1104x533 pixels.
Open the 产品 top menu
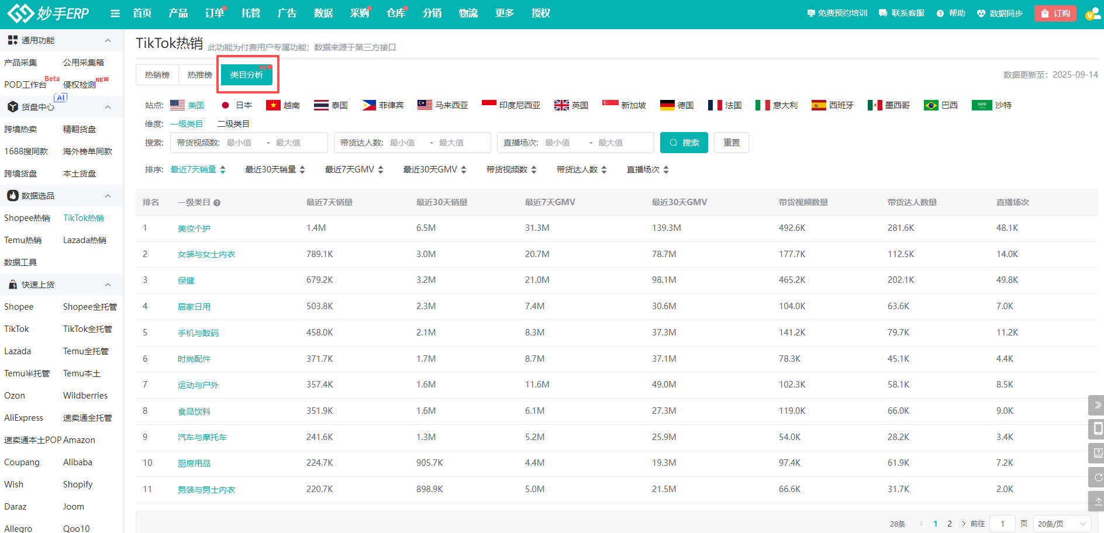click(178, 13)
